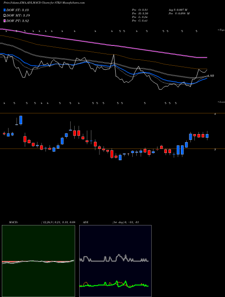Screen dimensions: 225x297
Task: Select the 'DOW ST: 3.13' legend text
Action: tap(18, 10)
